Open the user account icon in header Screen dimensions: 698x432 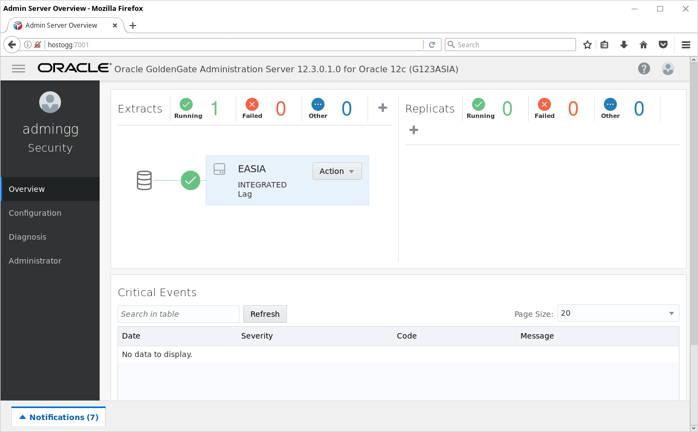668,68
